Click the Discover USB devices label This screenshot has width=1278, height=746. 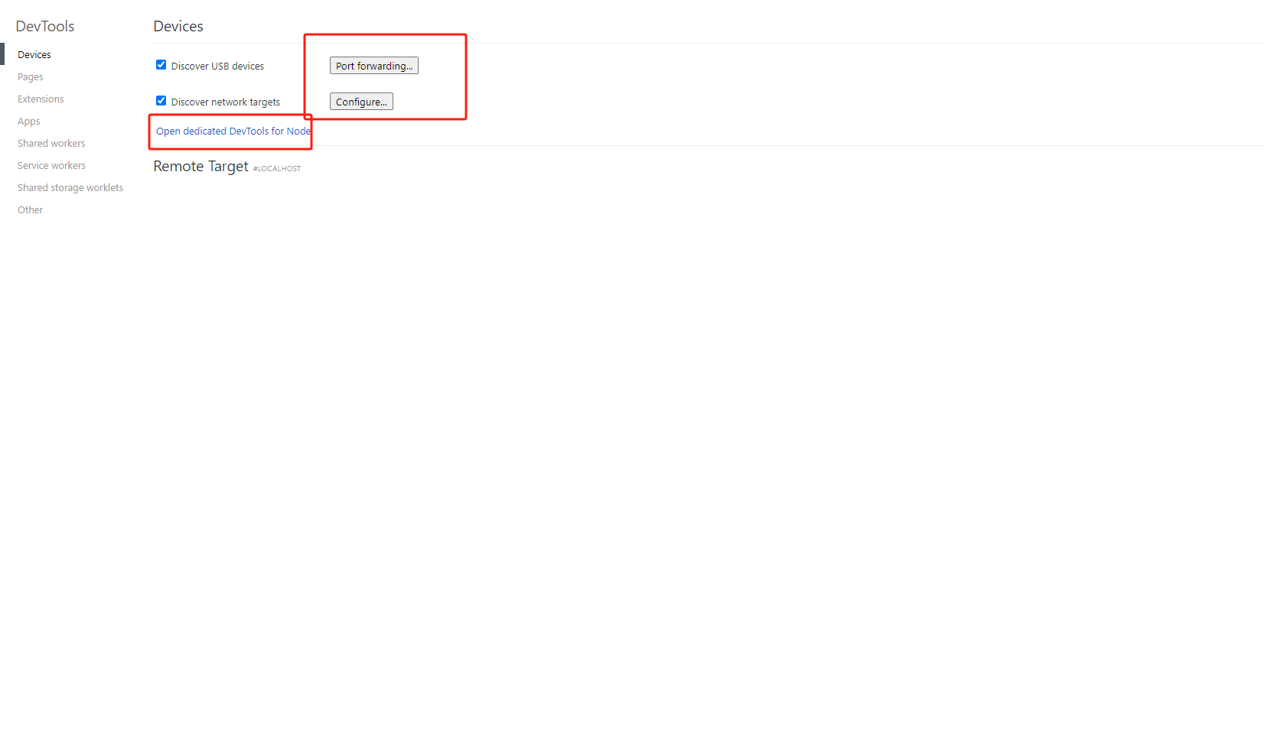[x=217, y=66]
